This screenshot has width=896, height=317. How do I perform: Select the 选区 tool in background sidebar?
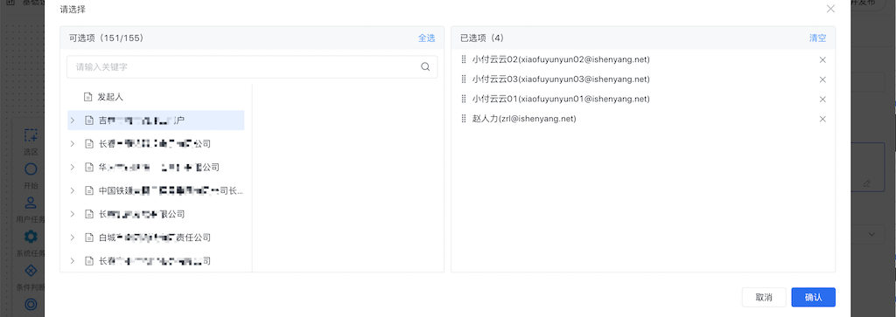tap(31, 141)
